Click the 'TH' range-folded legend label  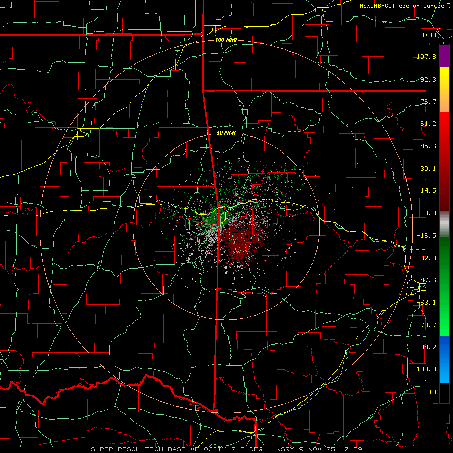[x=432, y=392]
